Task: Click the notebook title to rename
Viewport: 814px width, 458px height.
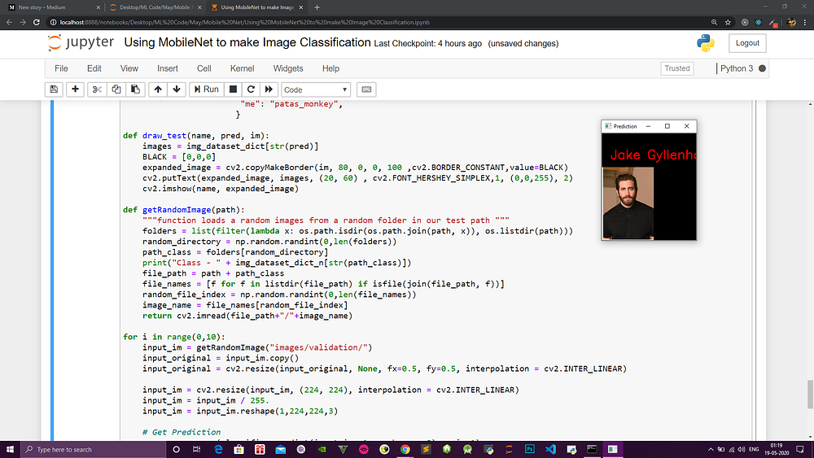Action: pyautogui.click(x=247, y=42)
